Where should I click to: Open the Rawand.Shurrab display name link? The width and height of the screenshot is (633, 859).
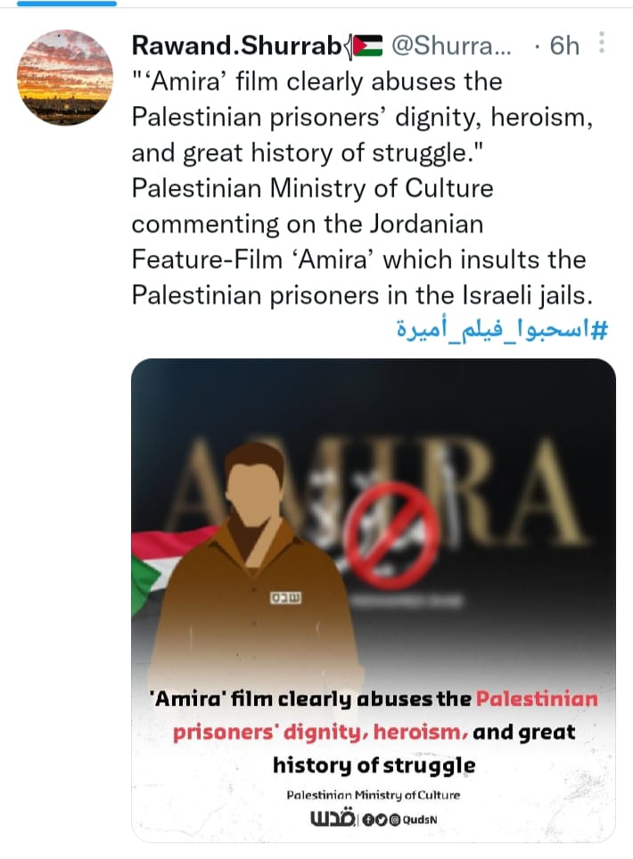(236, 46)
